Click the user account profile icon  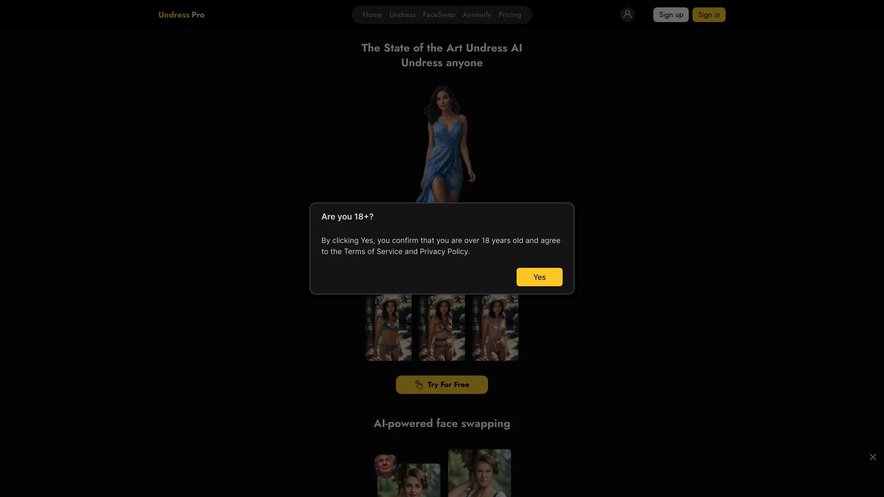tap(627, 15)
